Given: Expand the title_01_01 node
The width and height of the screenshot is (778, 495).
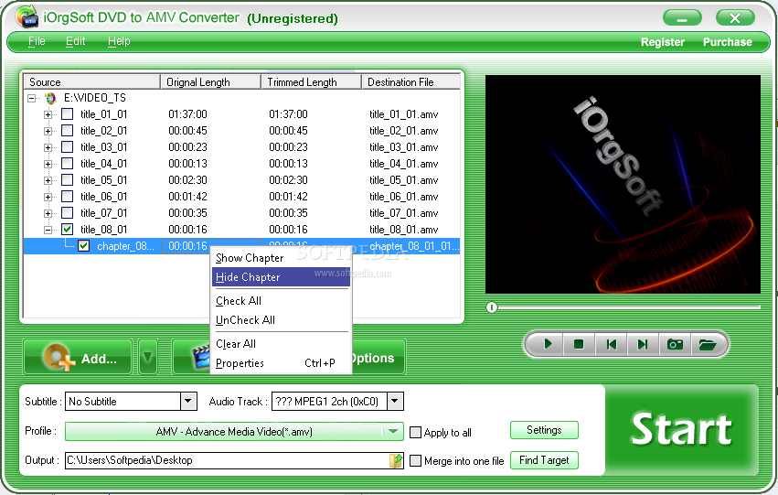Looking at the screenshot, I should tap(48, 114).
